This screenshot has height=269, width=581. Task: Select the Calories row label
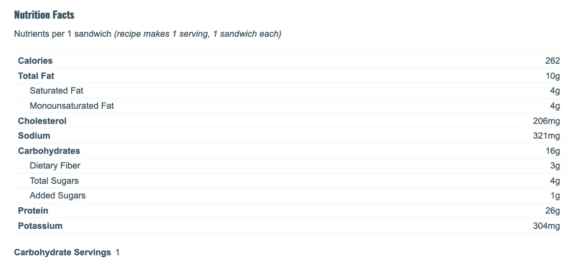[x=35, y=61]
